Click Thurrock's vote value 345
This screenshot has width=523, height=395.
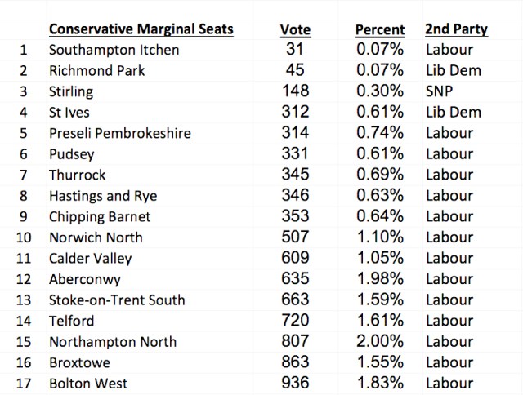295,175
